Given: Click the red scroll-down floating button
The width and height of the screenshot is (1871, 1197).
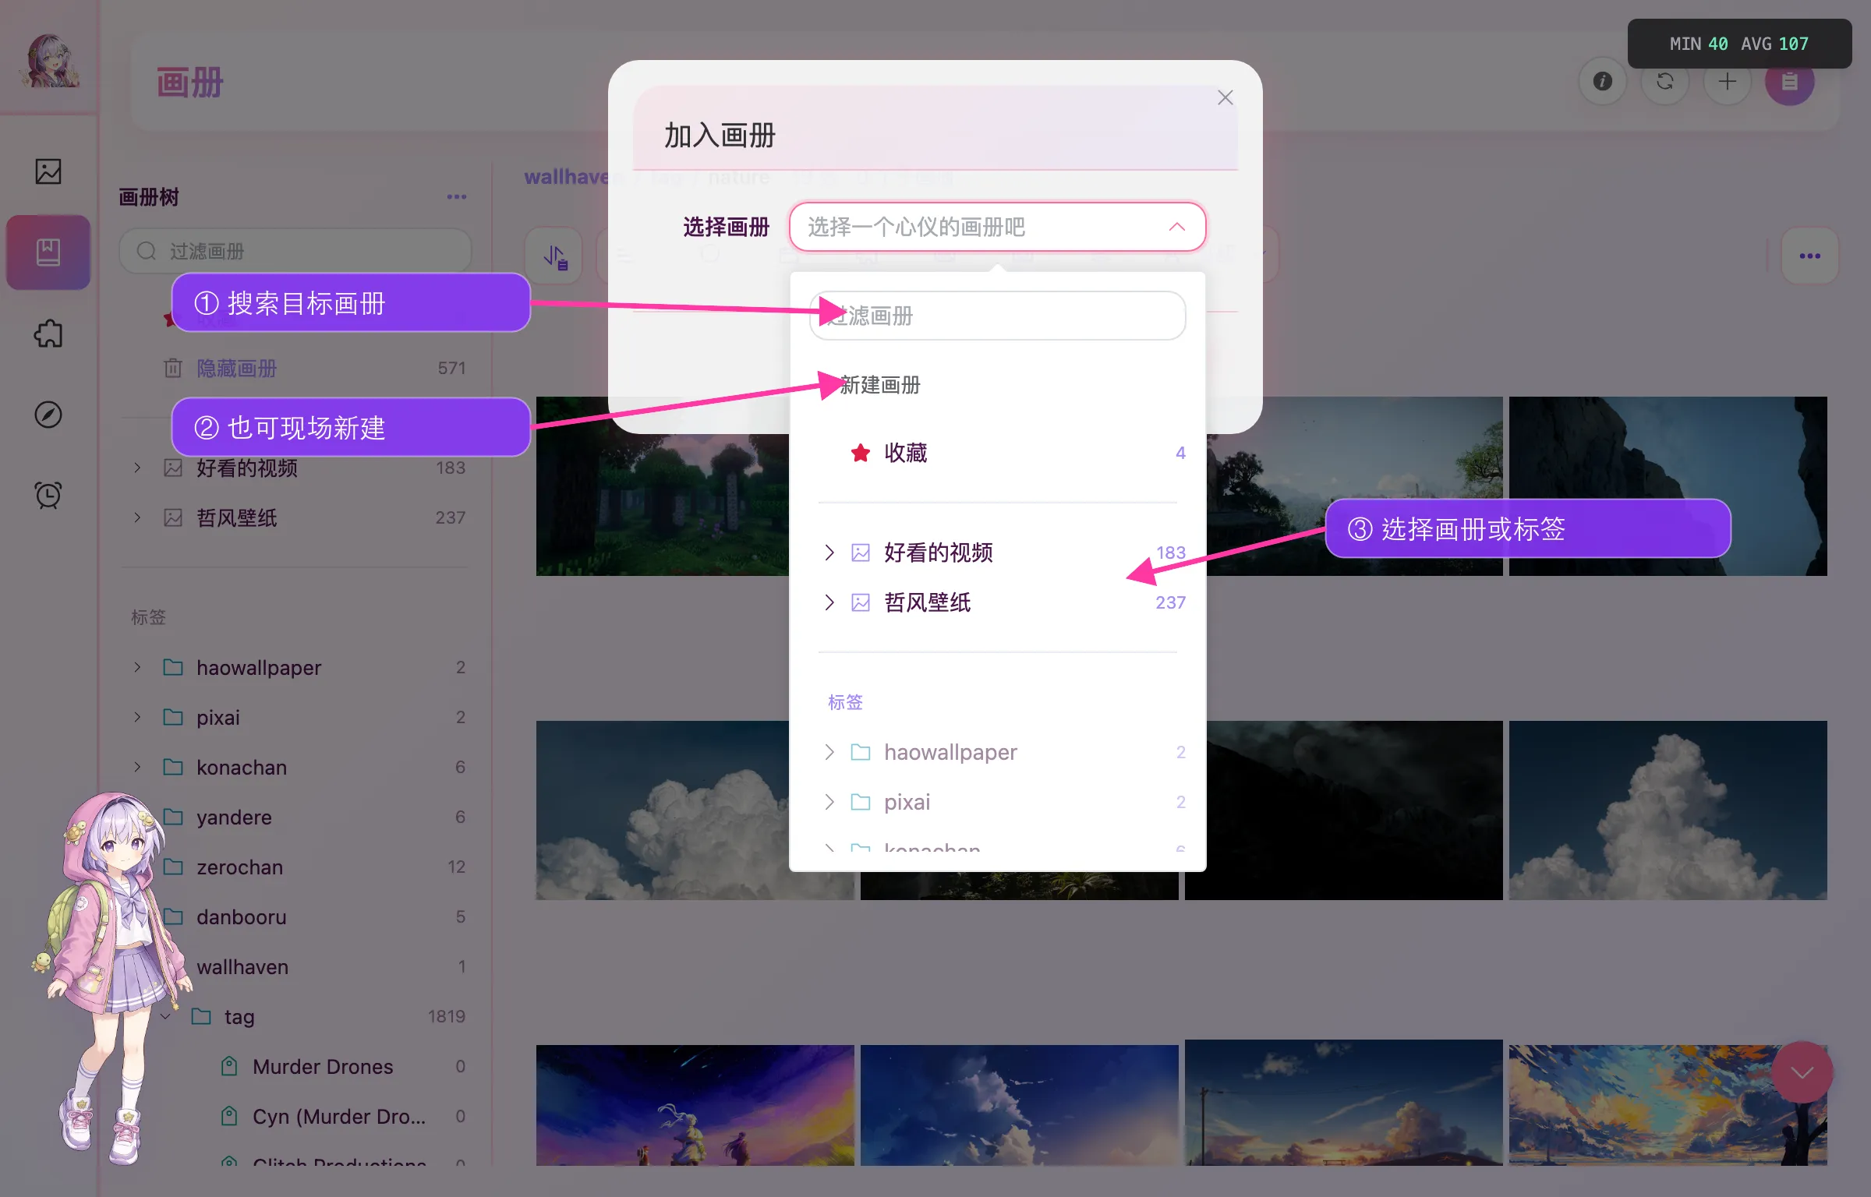Looking at the screenshot, I should (x=1802, y=1072).
